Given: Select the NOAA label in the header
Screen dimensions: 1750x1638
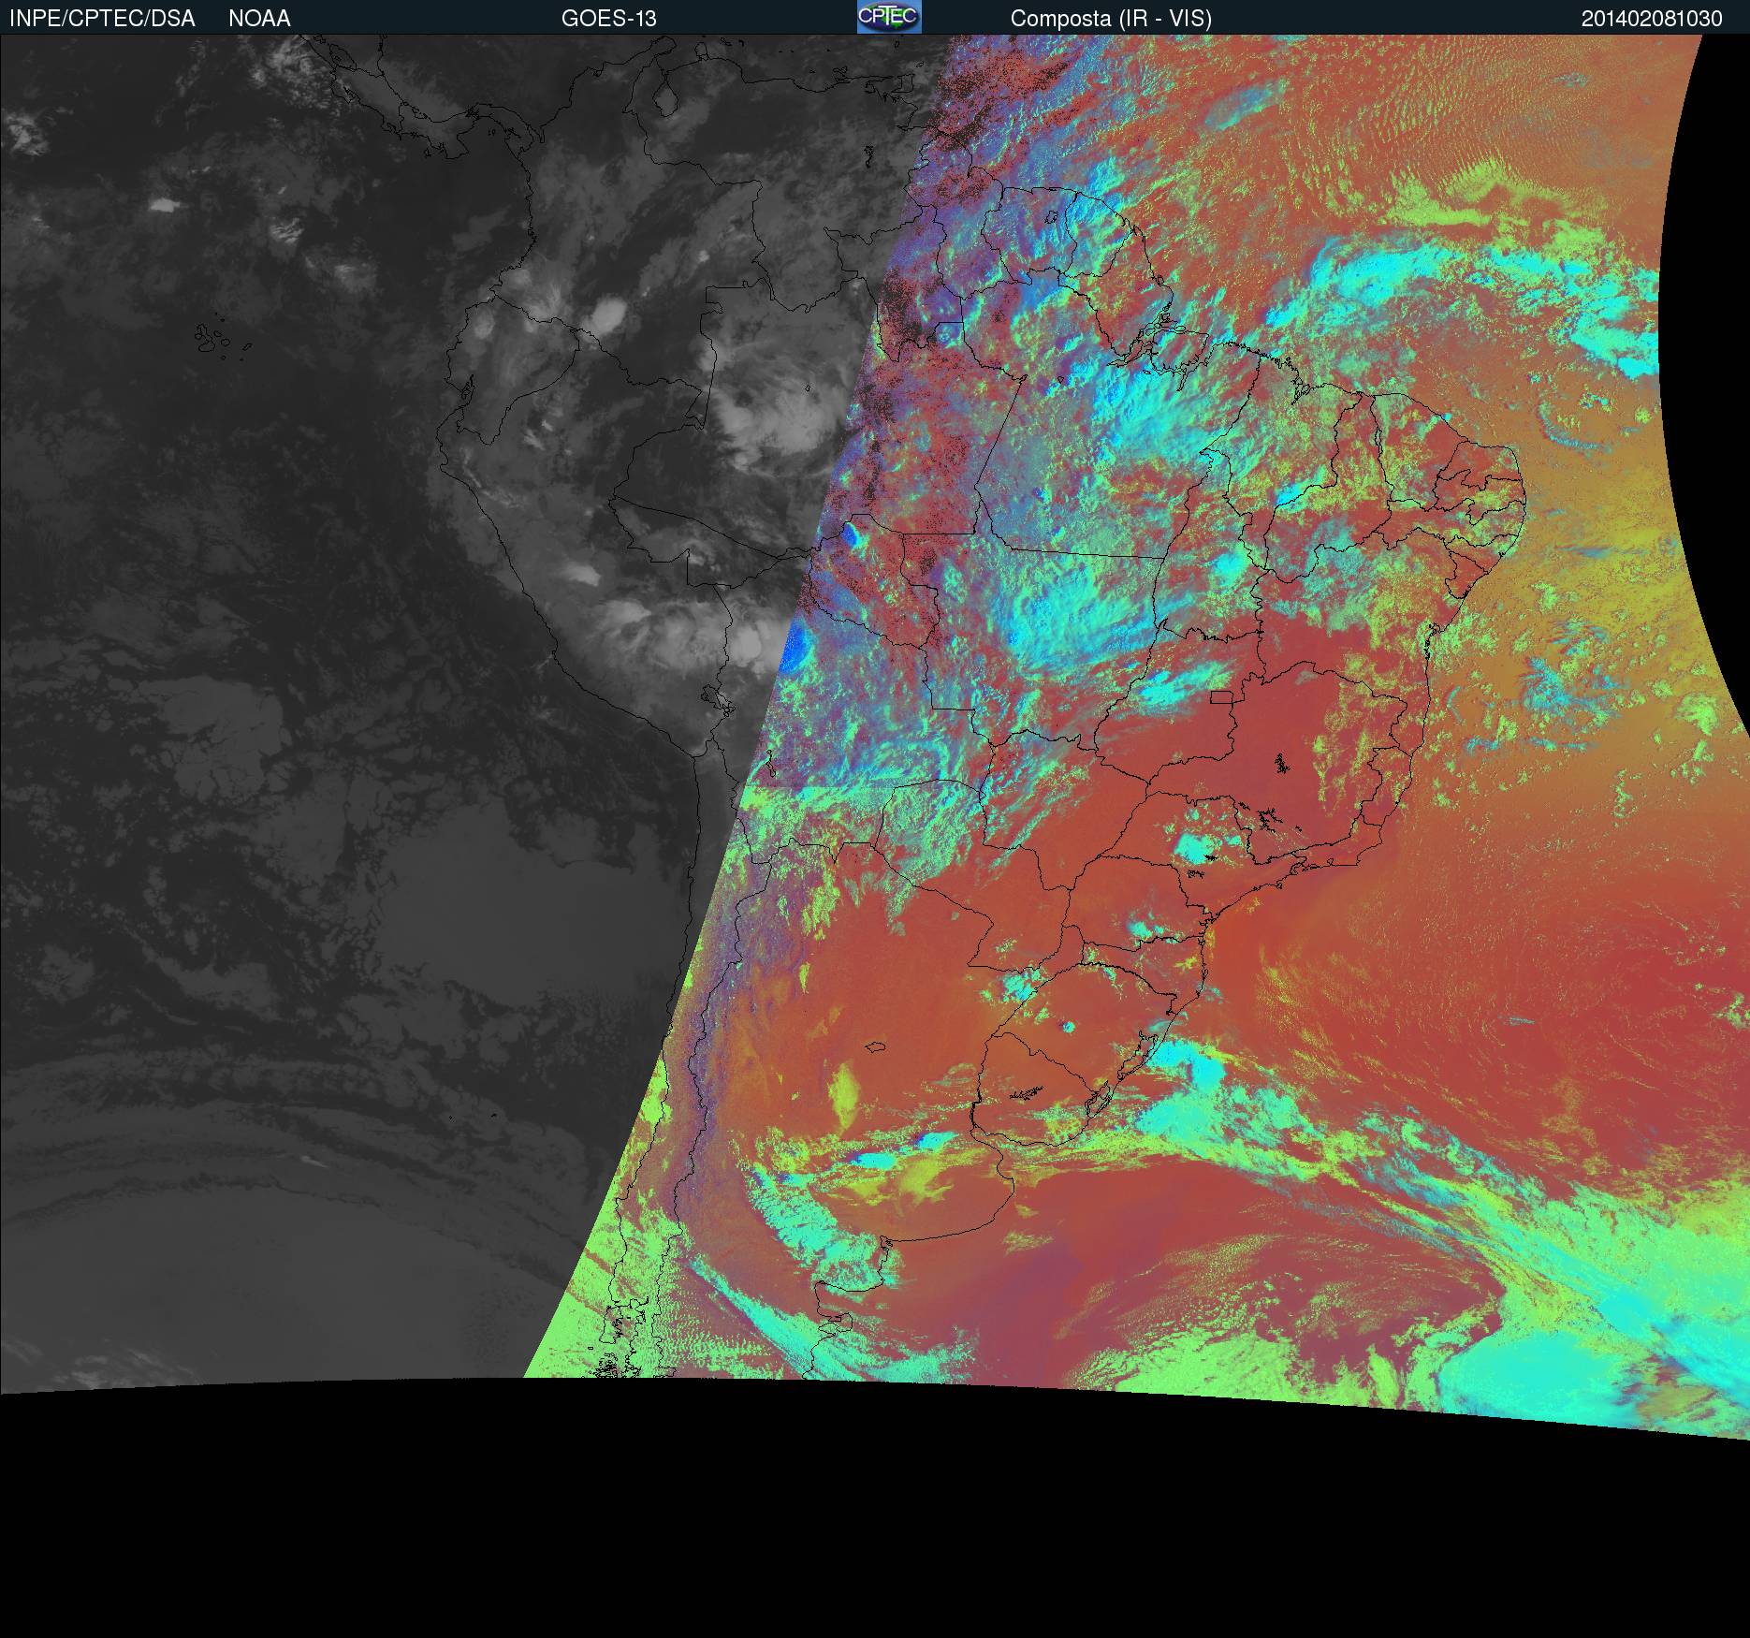Looking at the screenshot, I should (x=259, y=19).
